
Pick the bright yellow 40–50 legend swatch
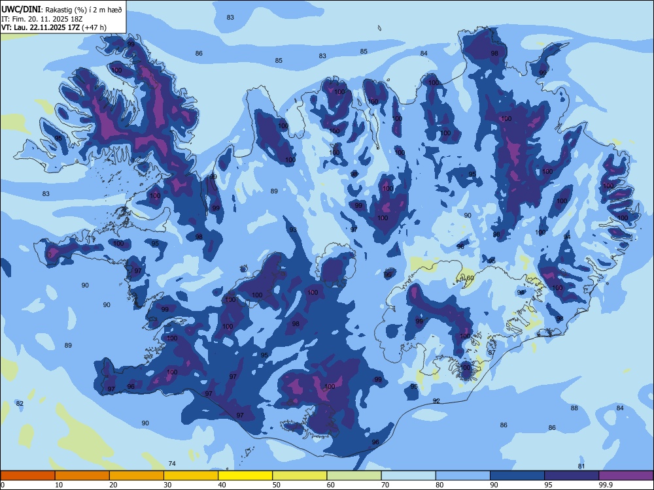click(x=245, y=476)
